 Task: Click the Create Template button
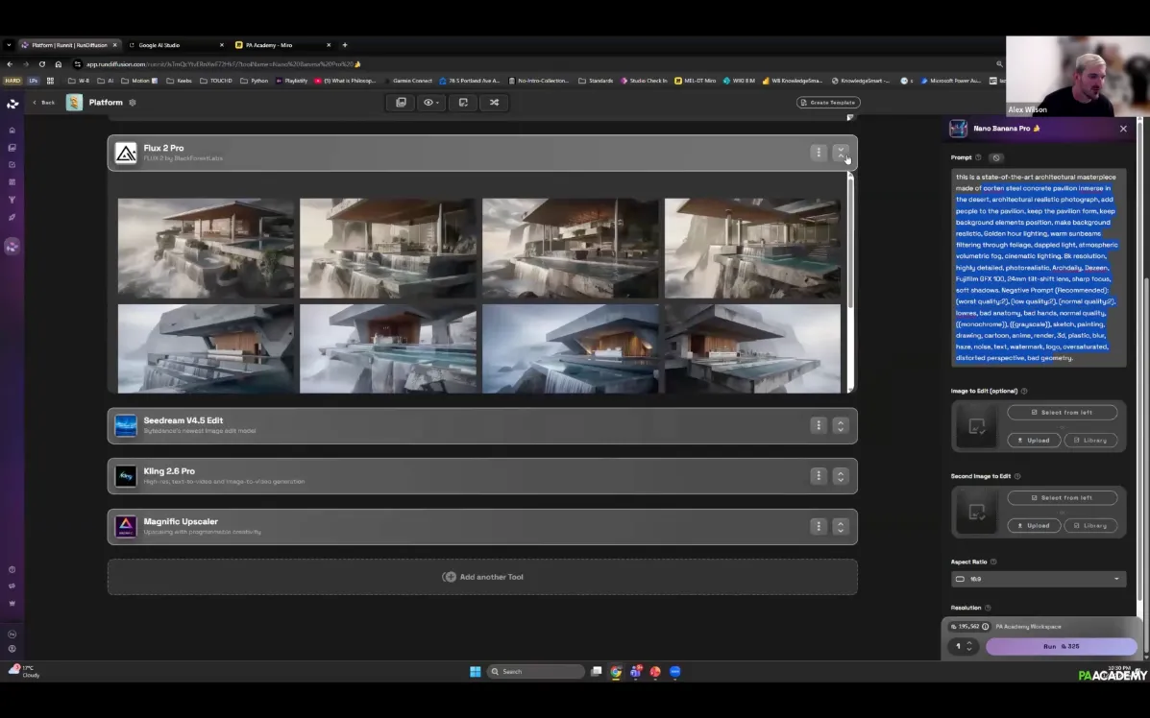828,103
